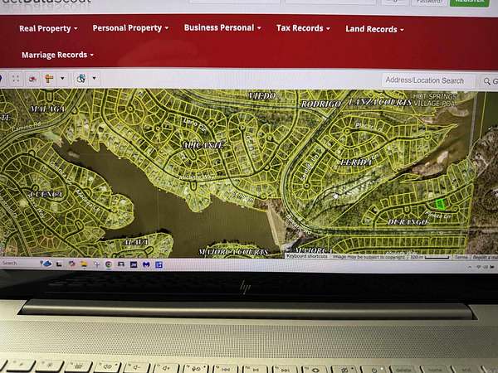
Task: Click the green Register button
Action: click(469, 2)
